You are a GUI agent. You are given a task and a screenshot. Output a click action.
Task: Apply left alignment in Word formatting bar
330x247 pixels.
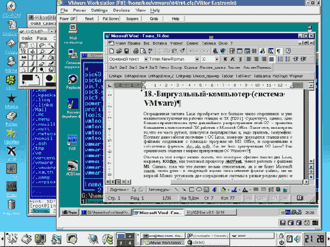tap(249, 59)
